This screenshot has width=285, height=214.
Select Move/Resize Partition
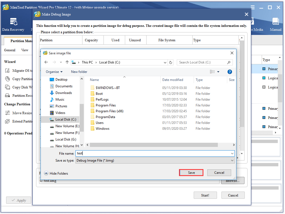tap(21, 113)
